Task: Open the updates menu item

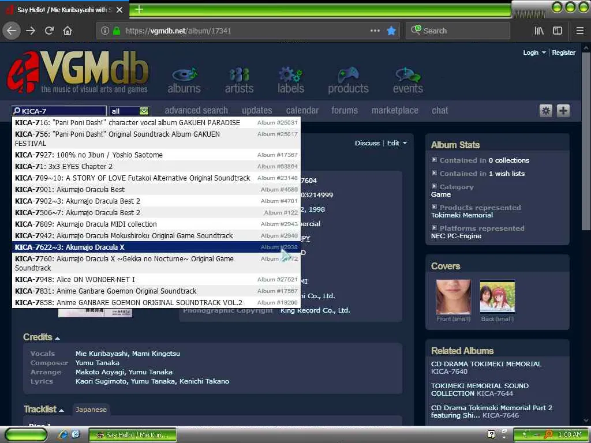Action: (x=257, y=110)
